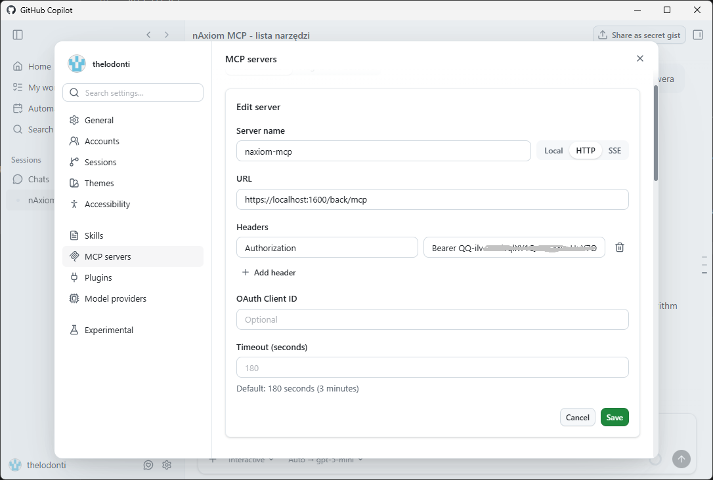Open Chats in the Sessions section
713x480 pixels.
click(x=31, y=180)
